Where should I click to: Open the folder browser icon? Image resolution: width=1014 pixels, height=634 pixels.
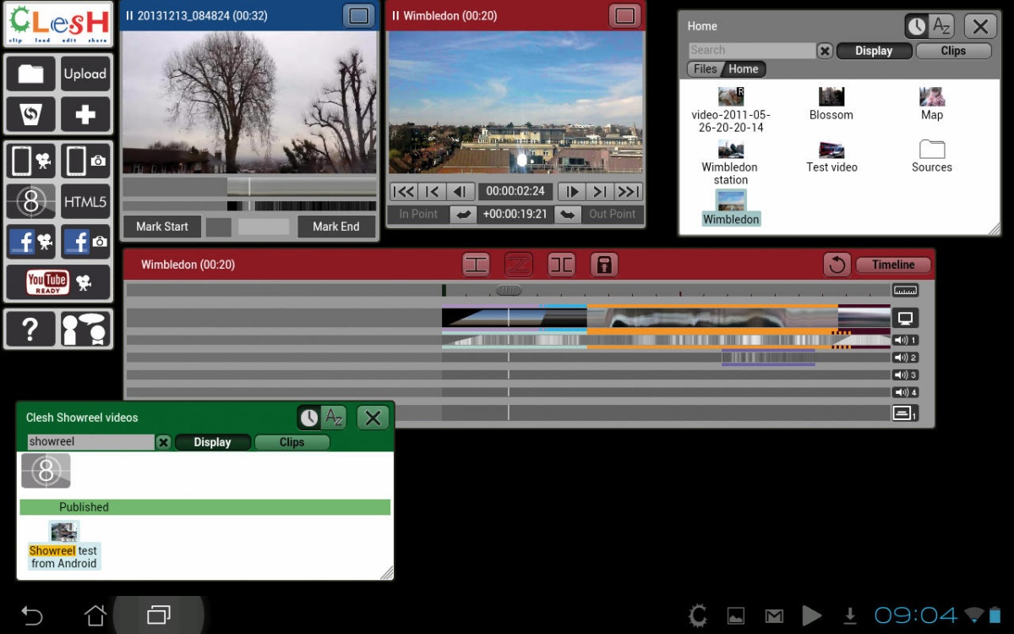[x=31, y=74]
